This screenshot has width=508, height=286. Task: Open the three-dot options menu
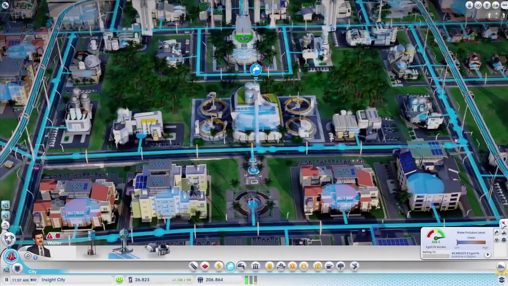point(504,5)
